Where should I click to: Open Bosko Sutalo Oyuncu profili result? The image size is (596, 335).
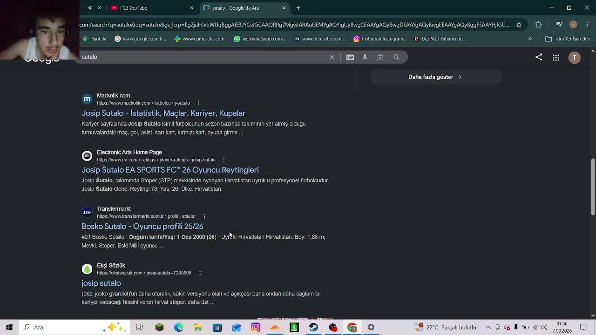pos(142,227)
